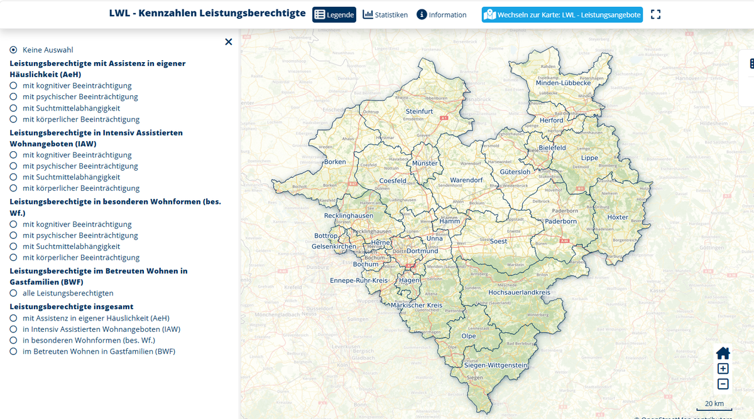Click the Gütersloh district label
Screen dimensions: 754x419
click(x=515, y=172)
